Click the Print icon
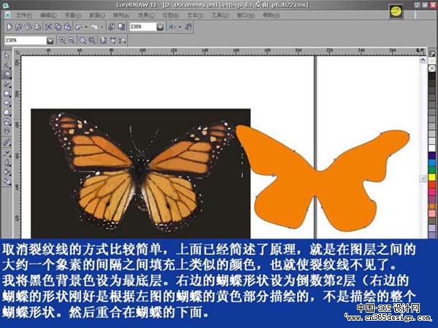 37,27
